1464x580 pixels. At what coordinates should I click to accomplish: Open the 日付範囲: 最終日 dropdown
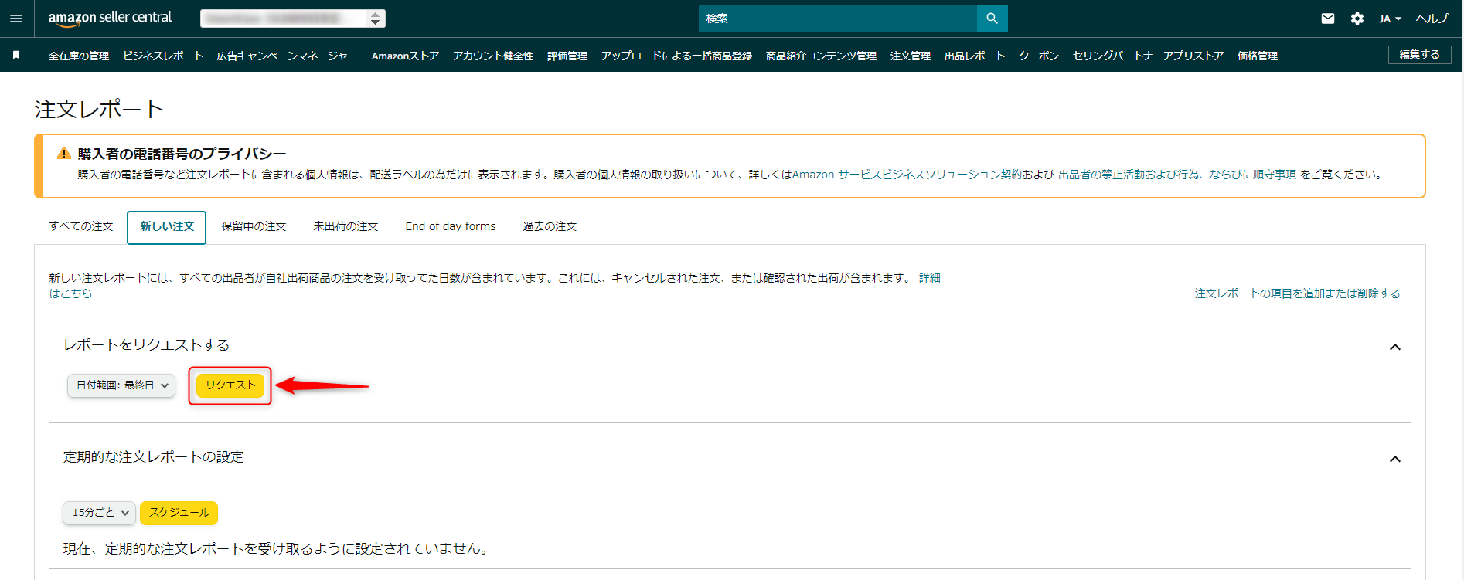click(x=121, y=385)
